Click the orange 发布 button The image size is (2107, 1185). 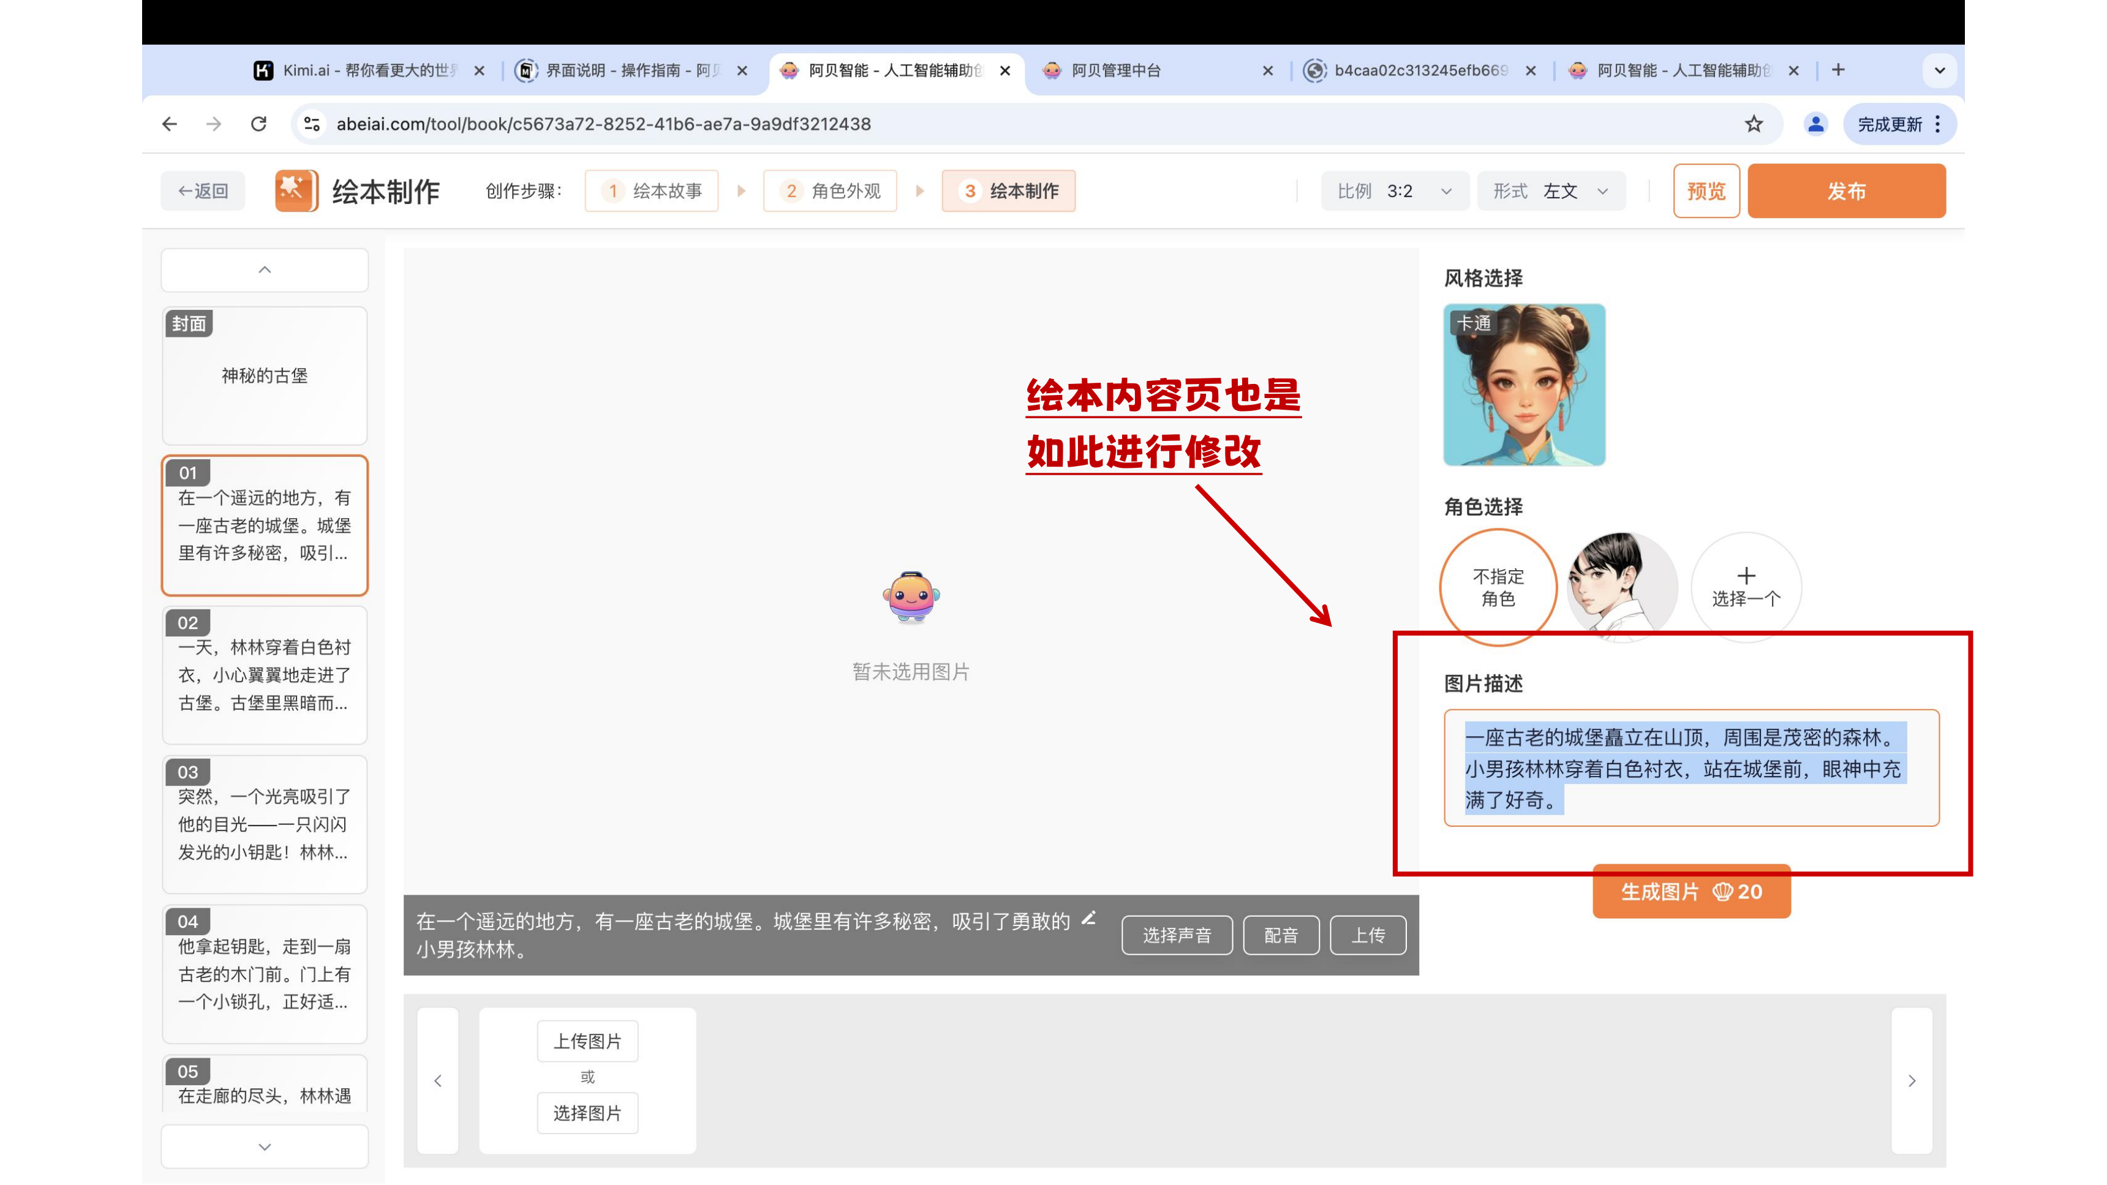1847,190
